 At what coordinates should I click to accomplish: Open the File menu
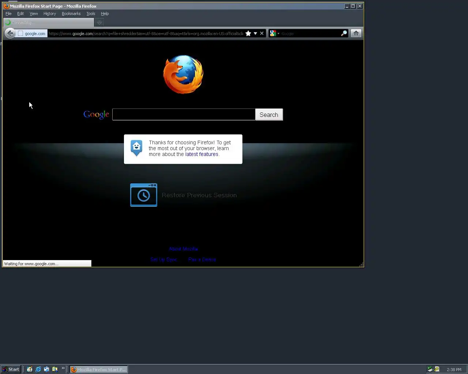[8, 14]
